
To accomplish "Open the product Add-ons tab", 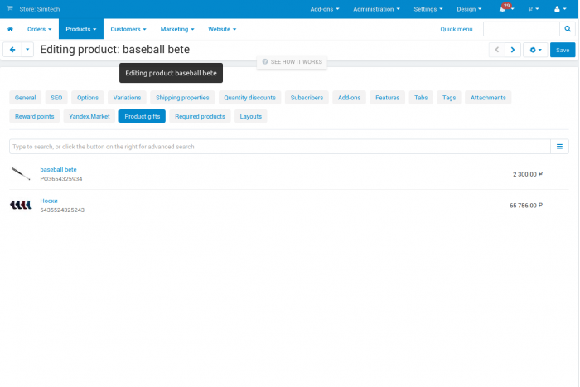I will [x=349, y=98].
